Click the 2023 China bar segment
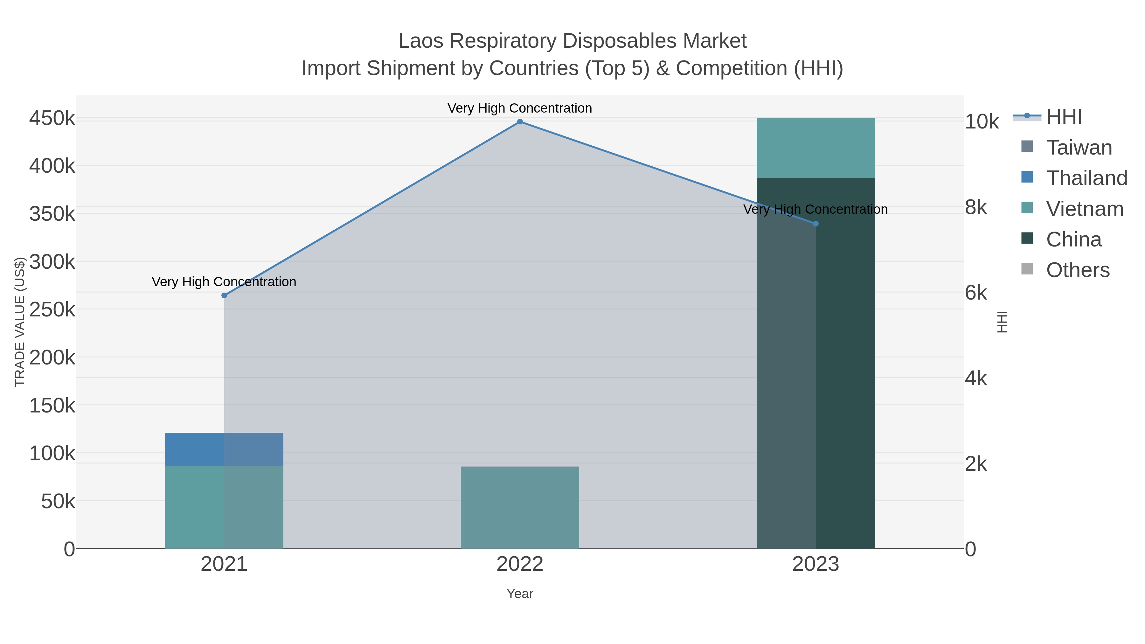This screenshot has height=644, width=1145. click(815, 363)
